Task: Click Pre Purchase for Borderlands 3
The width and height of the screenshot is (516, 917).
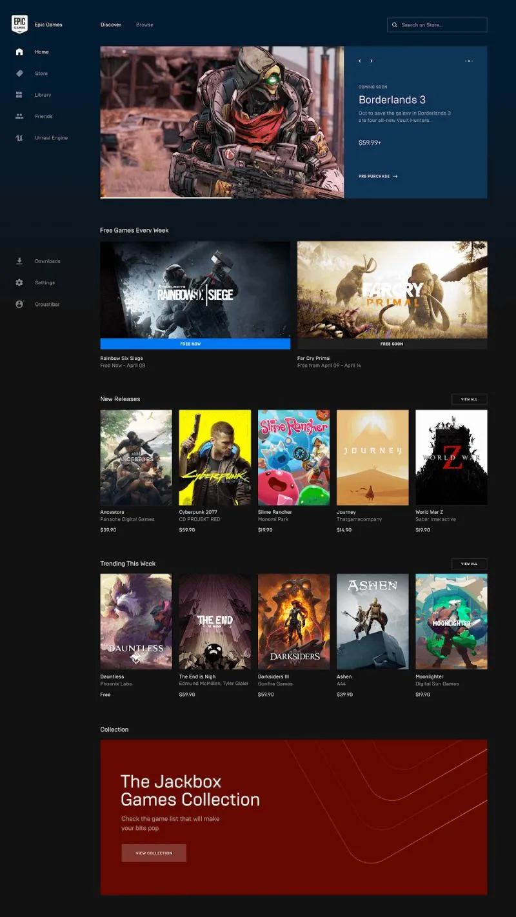Action: tap(378, 176)
